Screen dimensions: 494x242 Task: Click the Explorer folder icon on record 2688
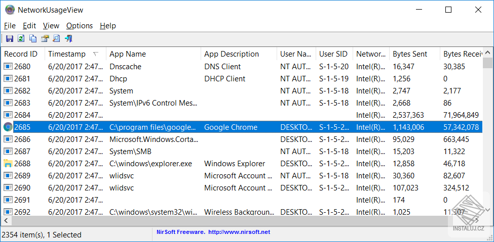8,164
